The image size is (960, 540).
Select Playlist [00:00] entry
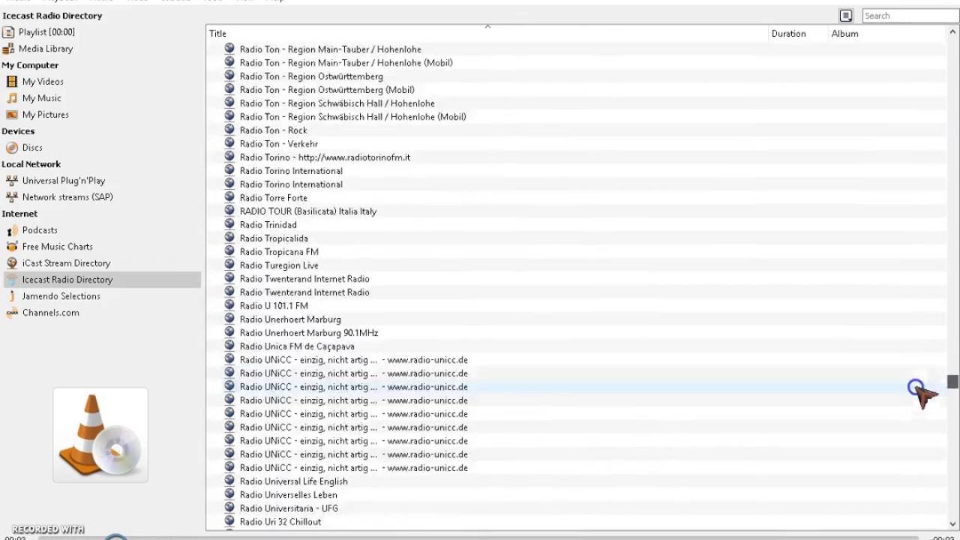[x=46, y=32]
